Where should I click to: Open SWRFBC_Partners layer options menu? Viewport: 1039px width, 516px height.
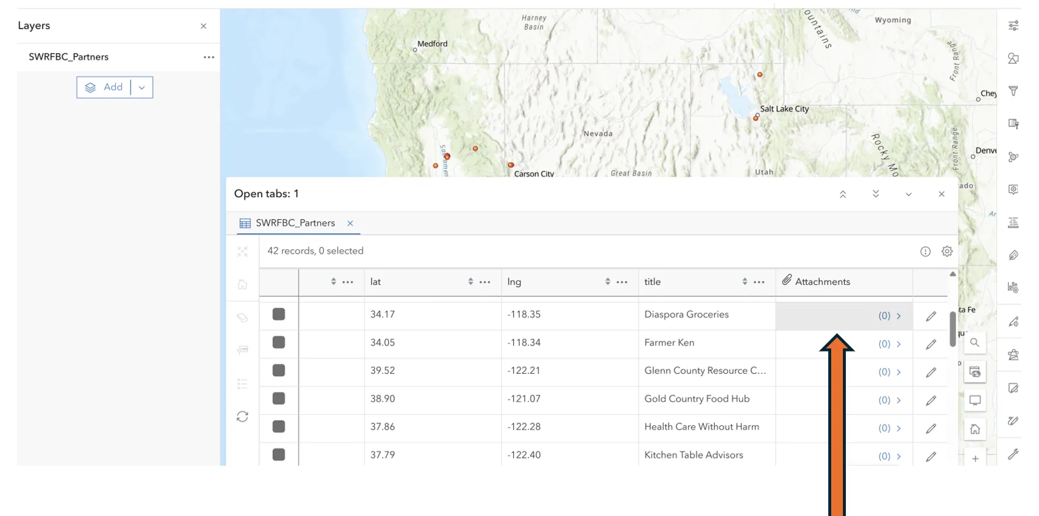coord(209,57)
